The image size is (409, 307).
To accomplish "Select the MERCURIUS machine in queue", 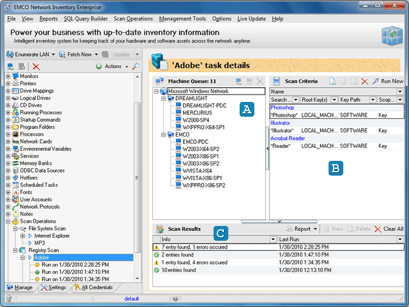I will coord(197,113).
